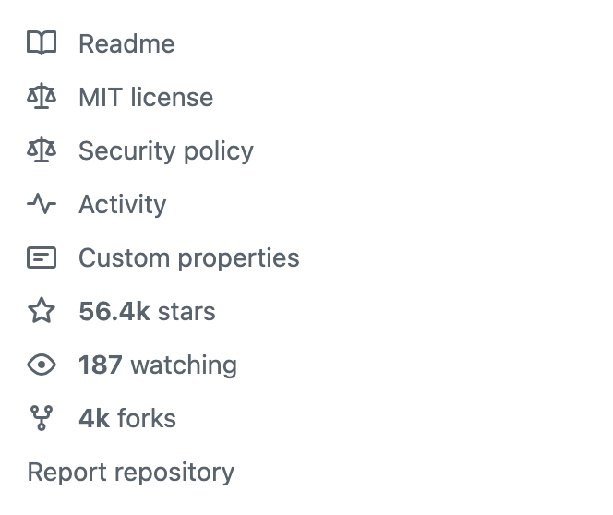Go to the Activity link
This screenshot has height=515, width=613.
[x=123, y=204]
